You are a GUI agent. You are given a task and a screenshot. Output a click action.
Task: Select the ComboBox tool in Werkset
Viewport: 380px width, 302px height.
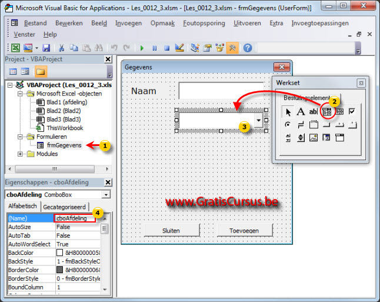click(x=326, y=112)
